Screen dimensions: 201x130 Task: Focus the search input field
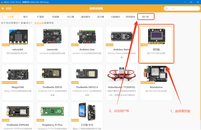click(182, 9)
